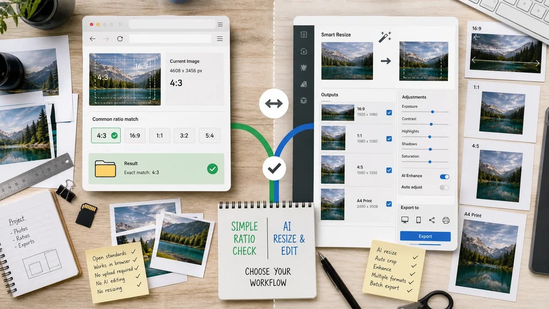Uncheck the 1:1 1080 x 1080 output
The height and width of the screenshot is (309, 549).
[x=389, y=139]
